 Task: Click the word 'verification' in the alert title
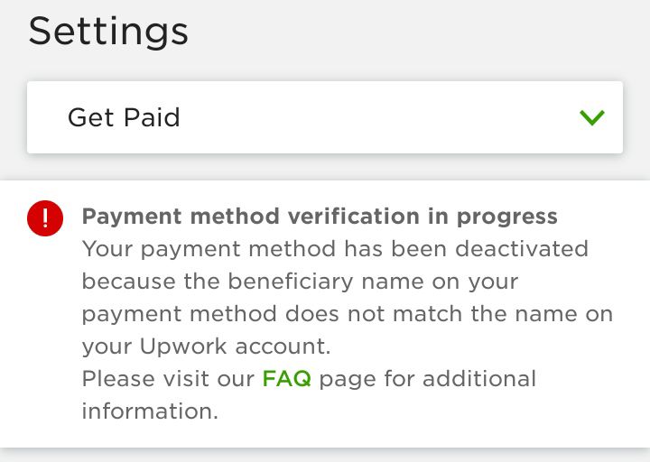pyautogui.click(x=353, y=216)
